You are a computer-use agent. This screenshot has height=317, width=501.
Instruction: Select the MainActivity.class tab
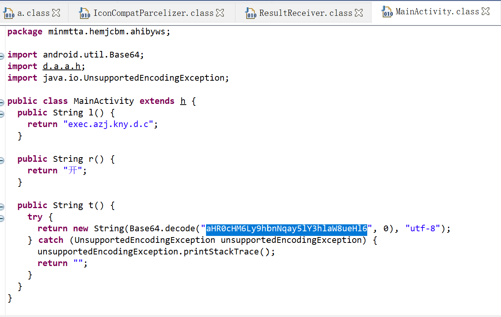[437, 12]
